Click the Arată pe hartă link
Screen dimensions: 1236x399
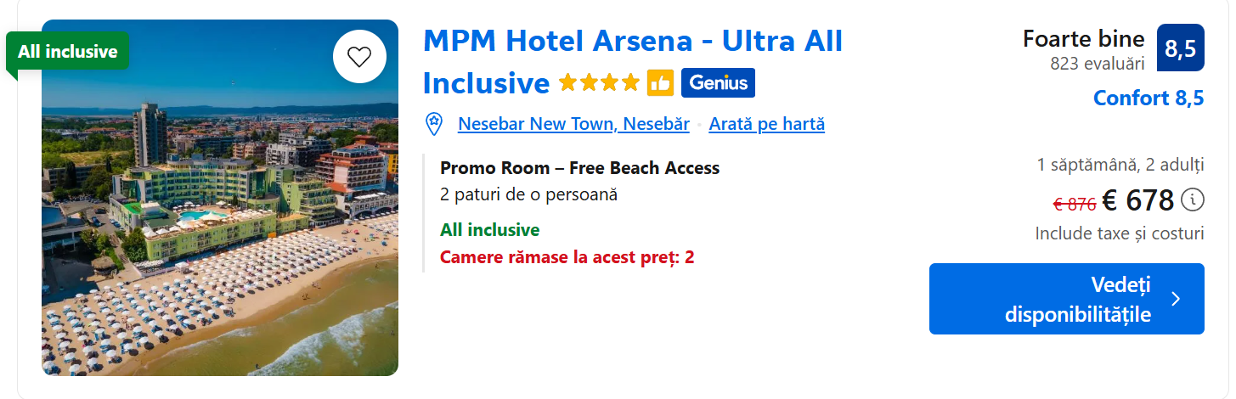click(x=766, y=124)
